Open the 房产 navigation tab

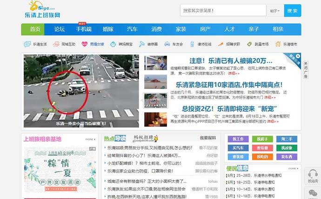(205, 29)
